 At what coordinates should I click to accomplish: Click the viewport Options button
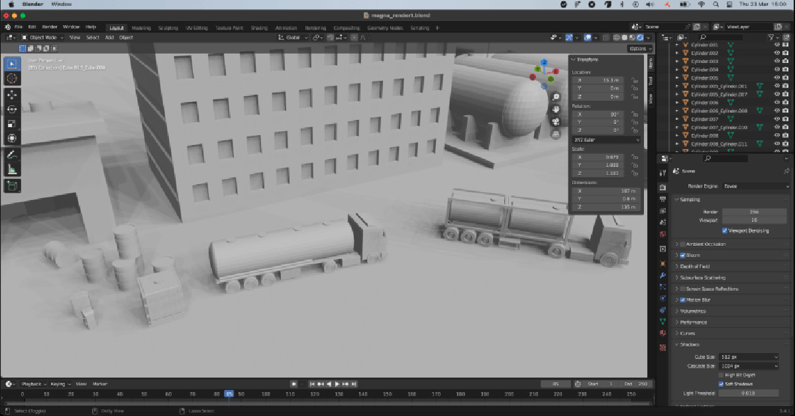[x=640, y=48]
